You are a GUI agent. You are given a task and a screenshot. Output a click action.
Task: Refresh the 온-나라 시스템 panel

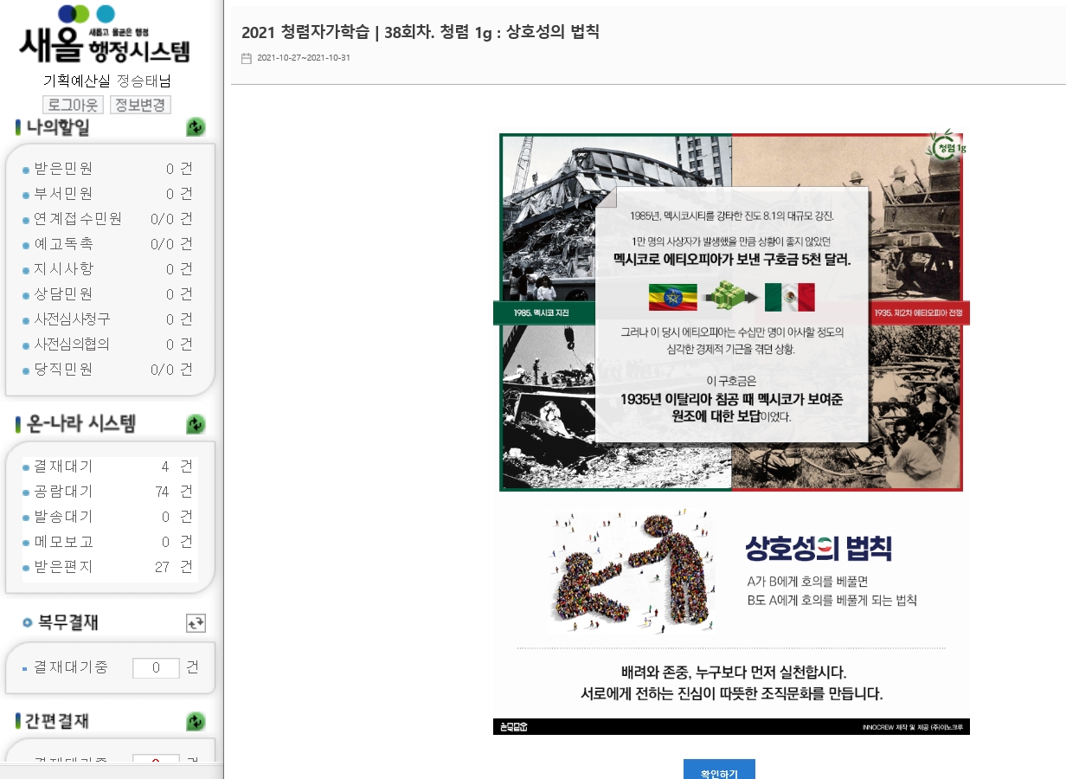(196, 424)
